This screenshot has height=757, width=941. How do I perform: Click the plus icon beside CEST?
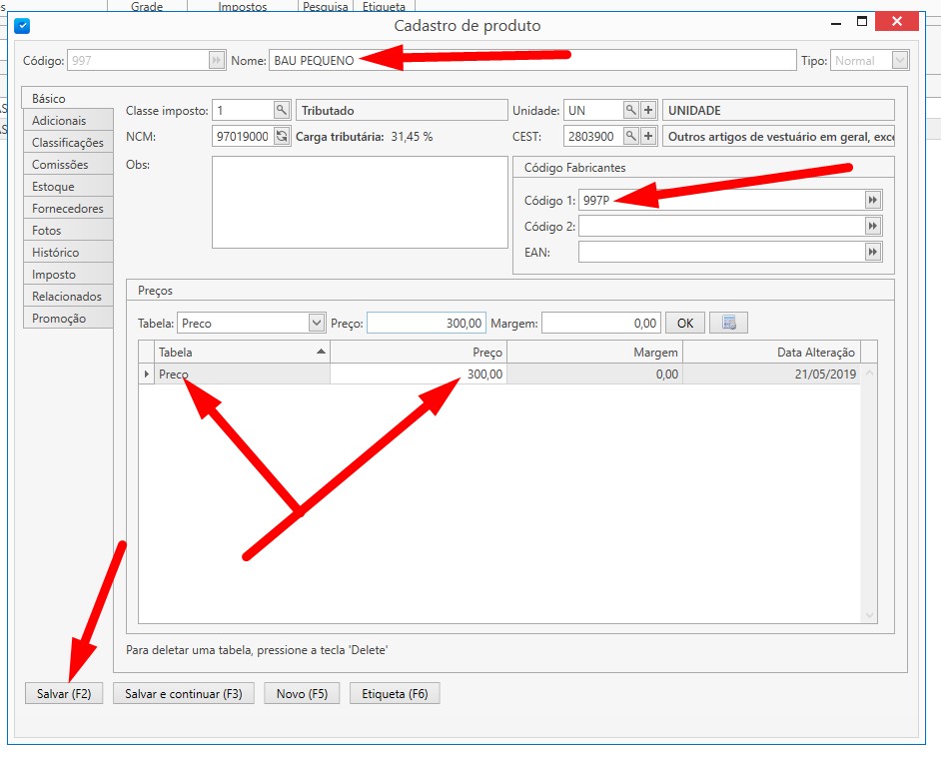coord(648,136)
